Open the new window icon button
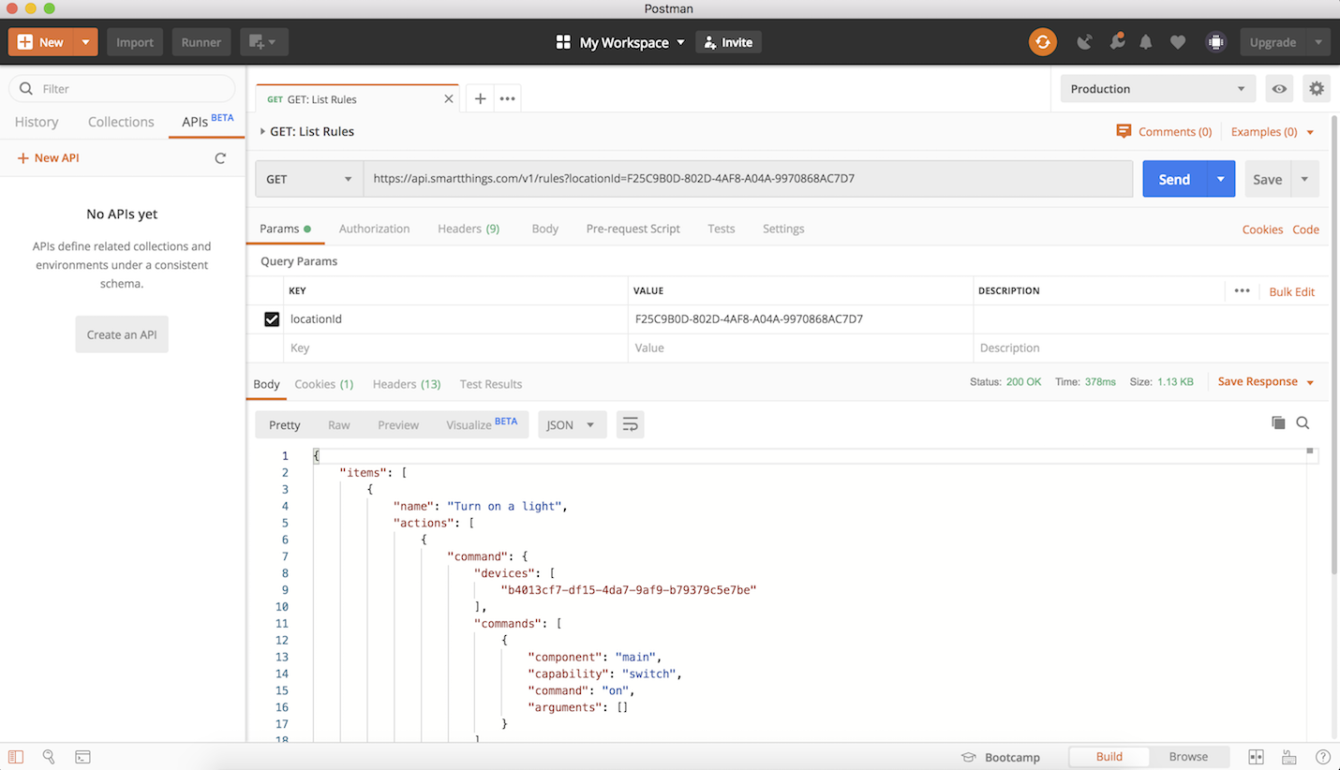Screen dimensions: 1340x770 pos(263,42)
